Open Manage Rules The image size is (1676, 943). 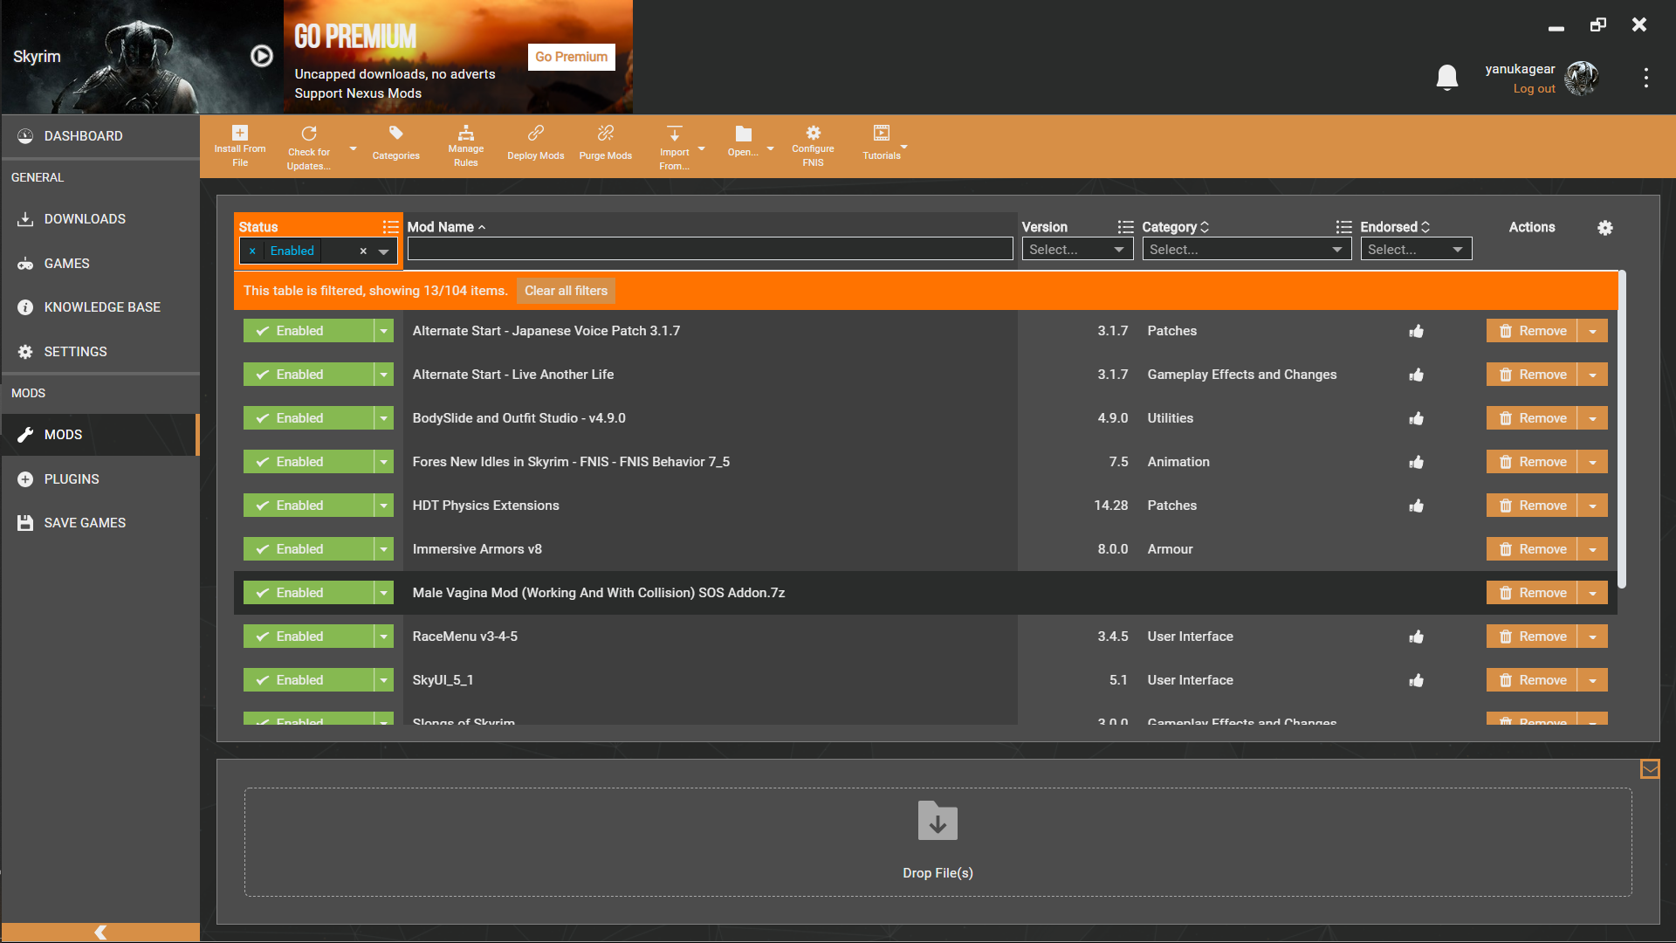[466, 133]
